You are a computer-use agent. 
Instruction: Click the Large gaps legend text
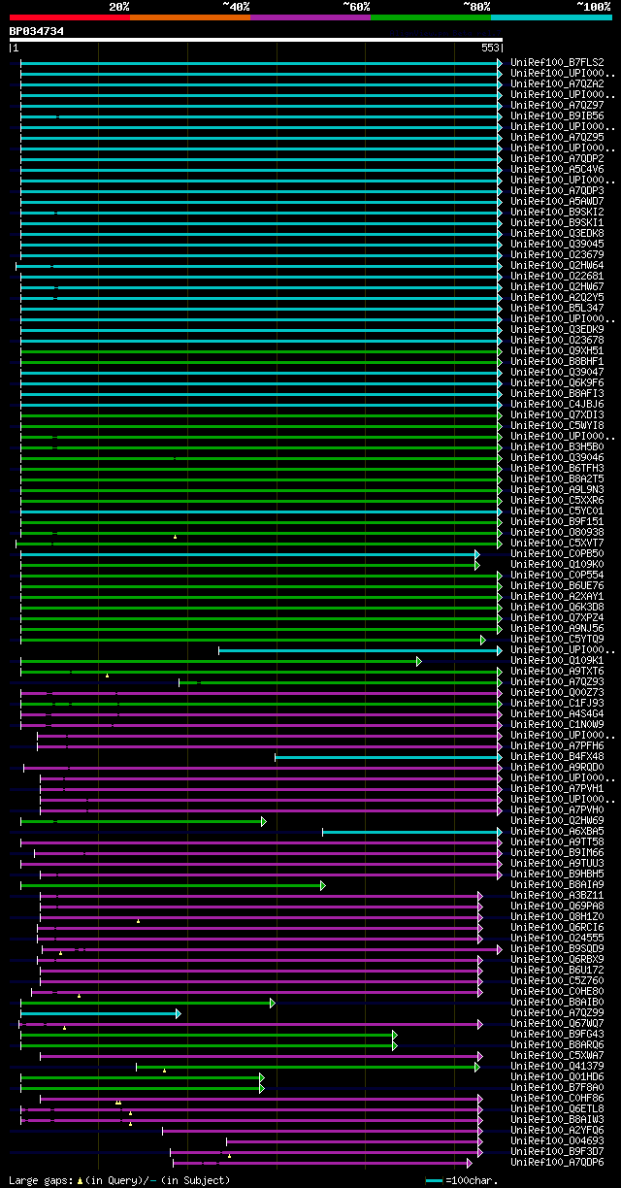[x=120, y=1180]
